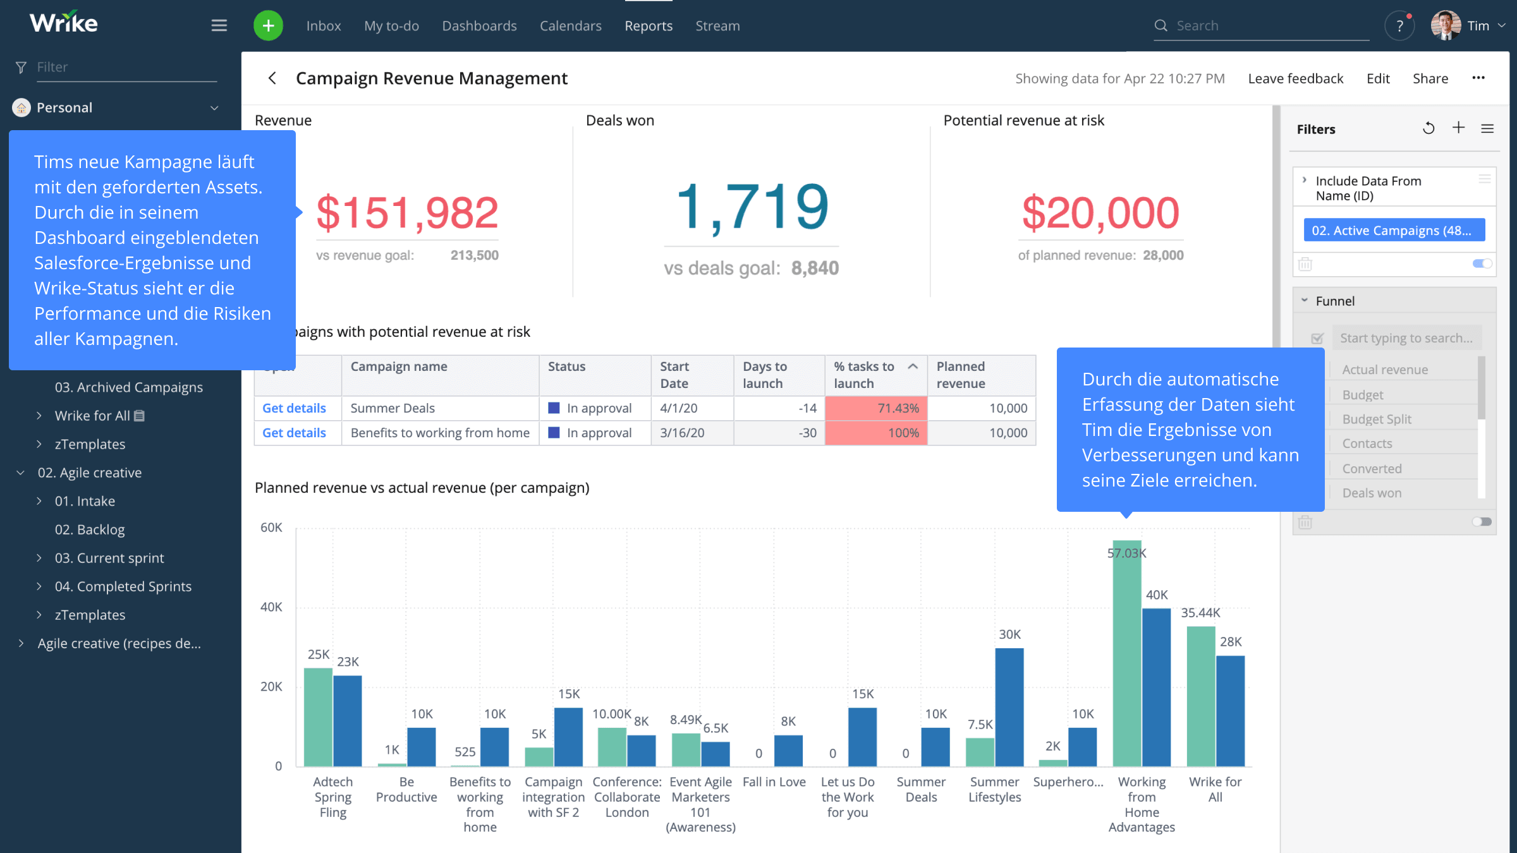Expand the Personal space dropdown
The height and width of the screenshot is (853, 1517).
point(214,108)
